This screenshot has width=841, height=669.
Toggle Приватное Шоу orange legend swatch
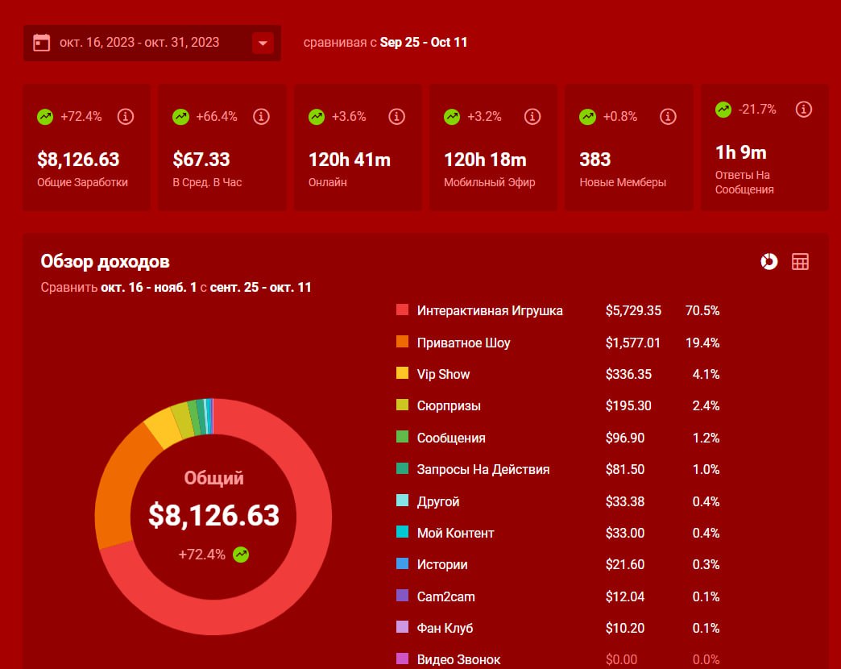pos(403,343)
